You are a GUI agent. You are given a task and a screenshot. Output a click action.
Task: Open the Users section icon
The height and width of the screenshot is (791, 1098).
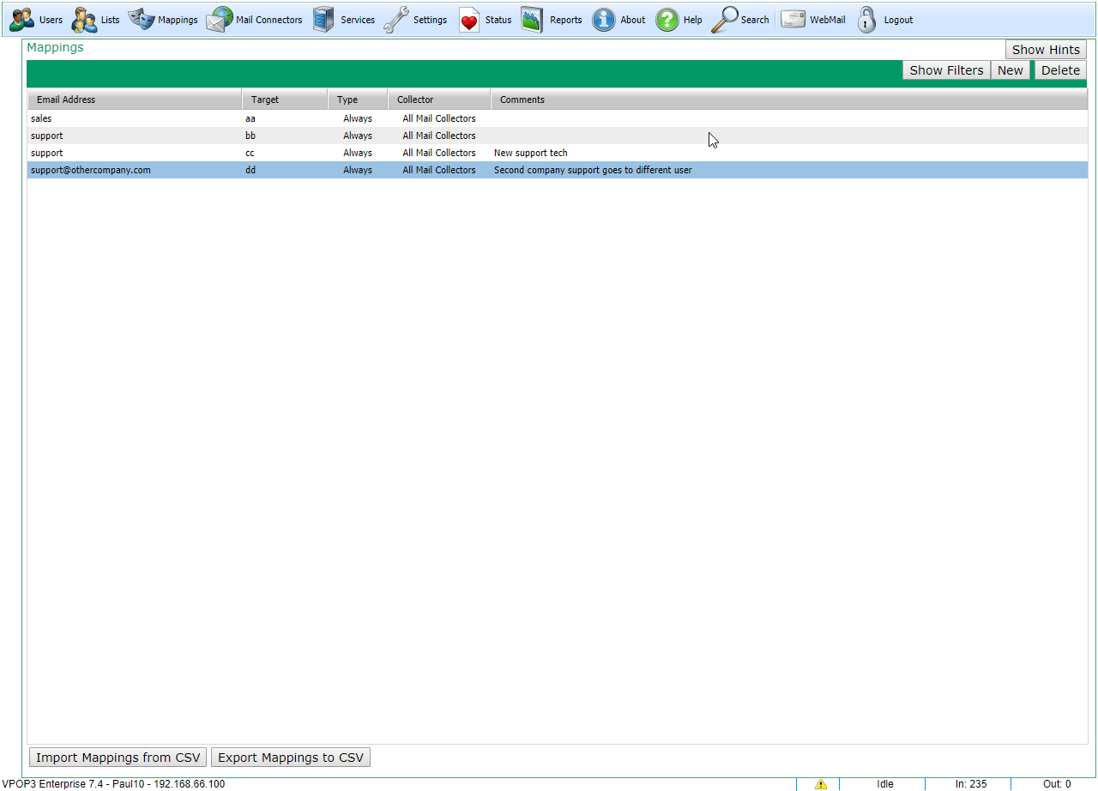pyautogui.click(x=22, y=20)
